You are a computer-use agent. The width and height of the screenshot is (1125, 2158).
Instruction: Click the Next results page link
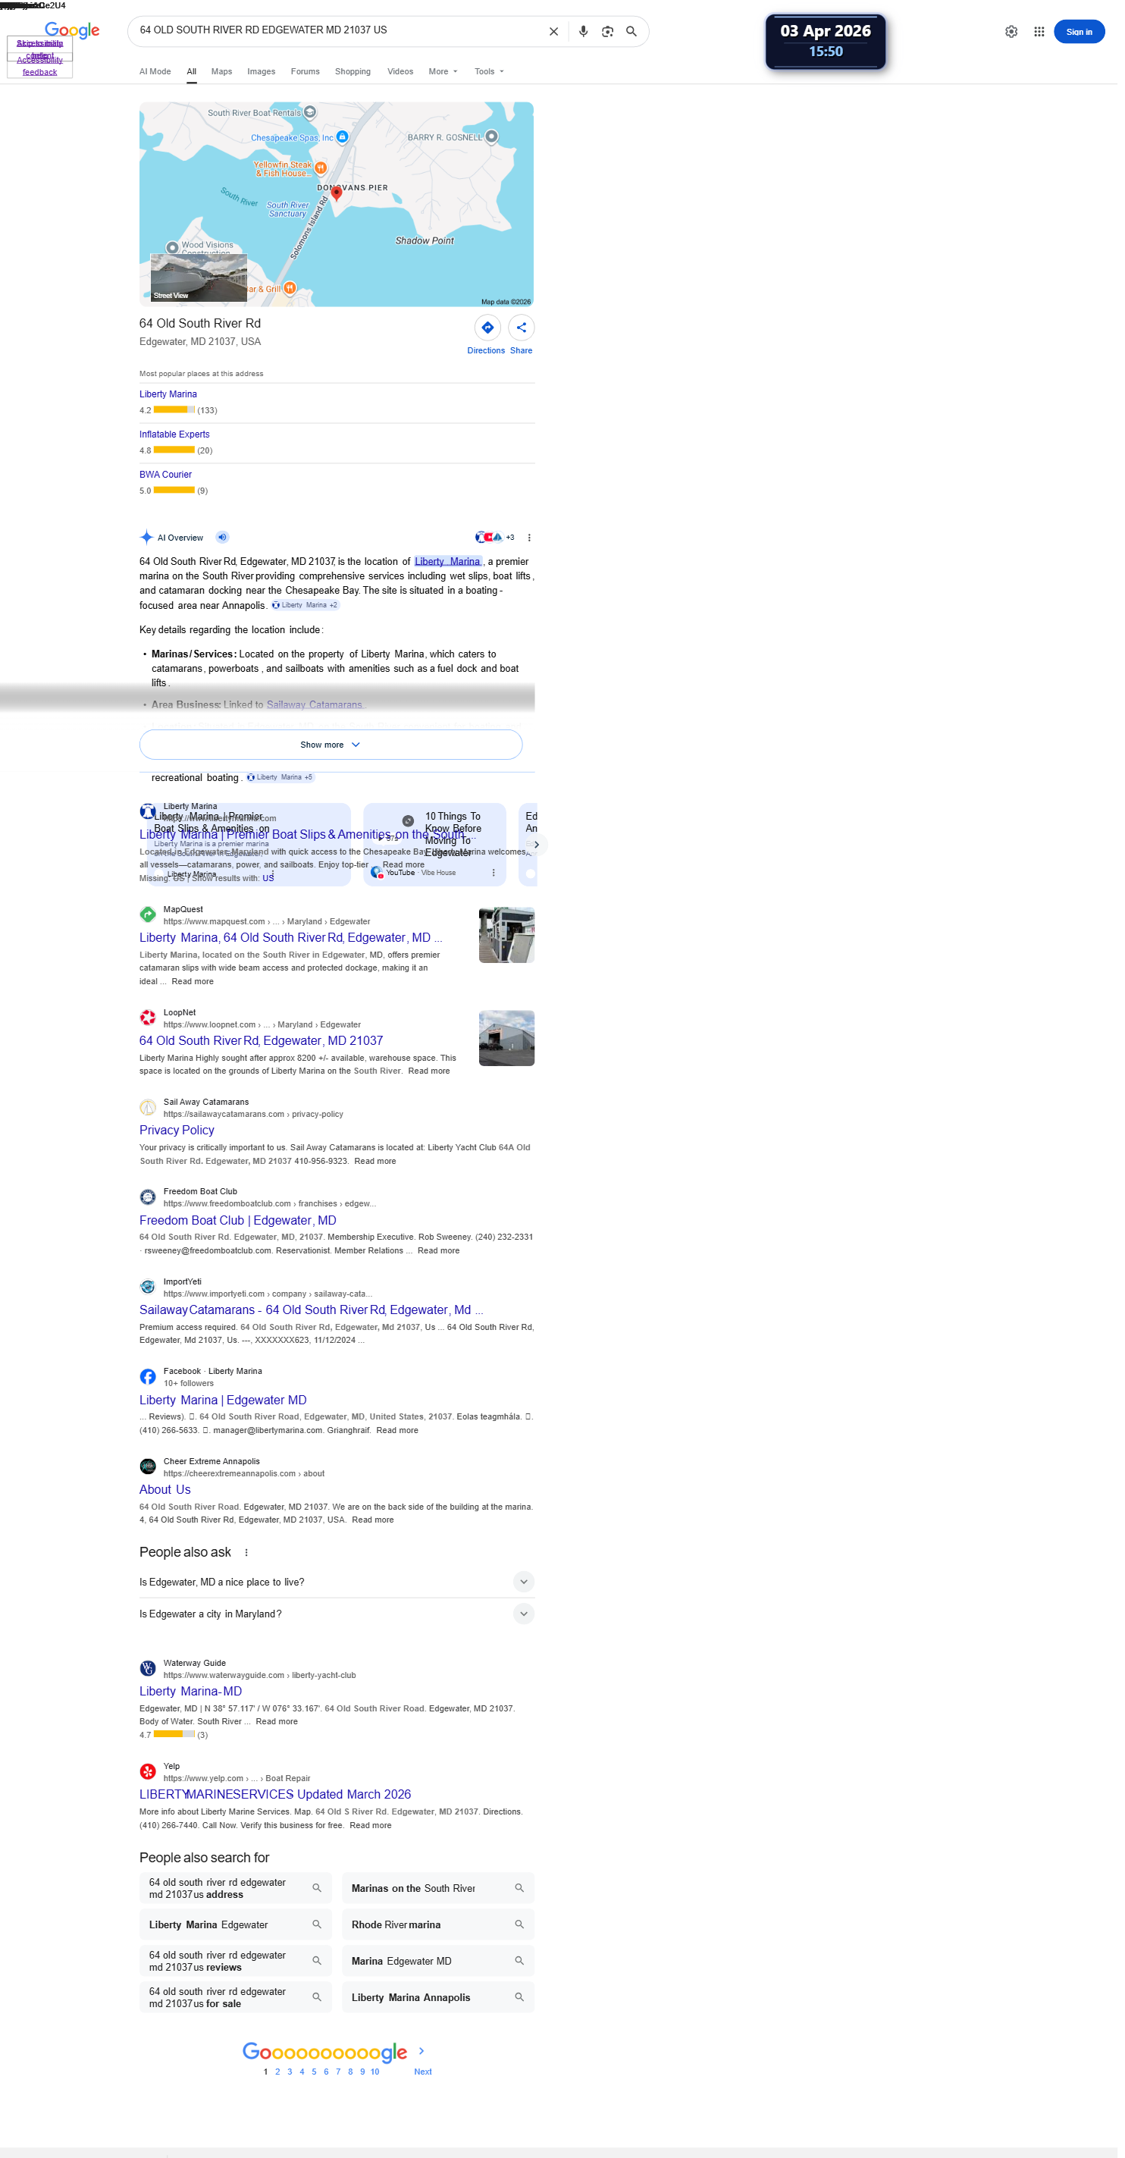click(x=423, y=2072)
